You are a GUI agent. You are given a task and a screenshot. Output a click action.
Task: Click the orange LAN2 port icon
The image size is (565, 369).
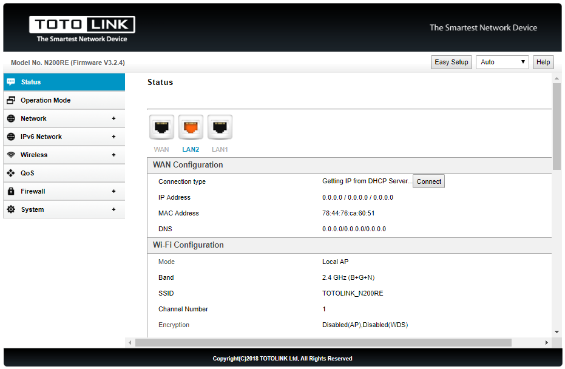pyautogui.click(x=191, y=127)
